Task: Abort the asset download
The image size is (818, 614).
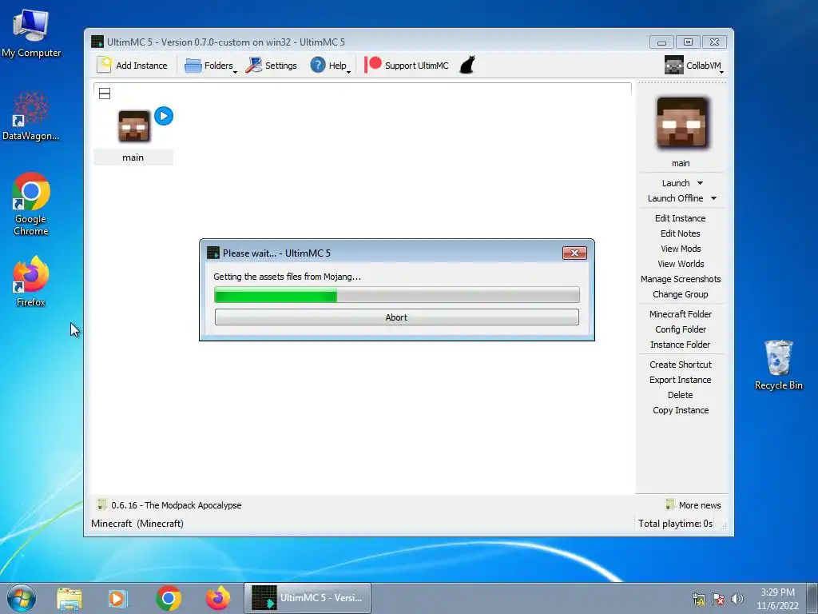Action: click(396, 317)
